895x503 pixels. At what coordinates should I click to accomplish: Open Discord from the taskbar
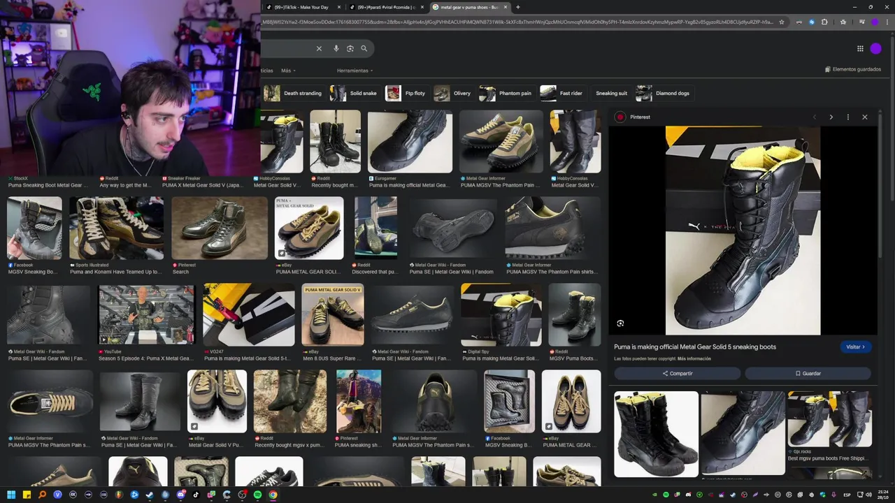(x=180, y=495)
